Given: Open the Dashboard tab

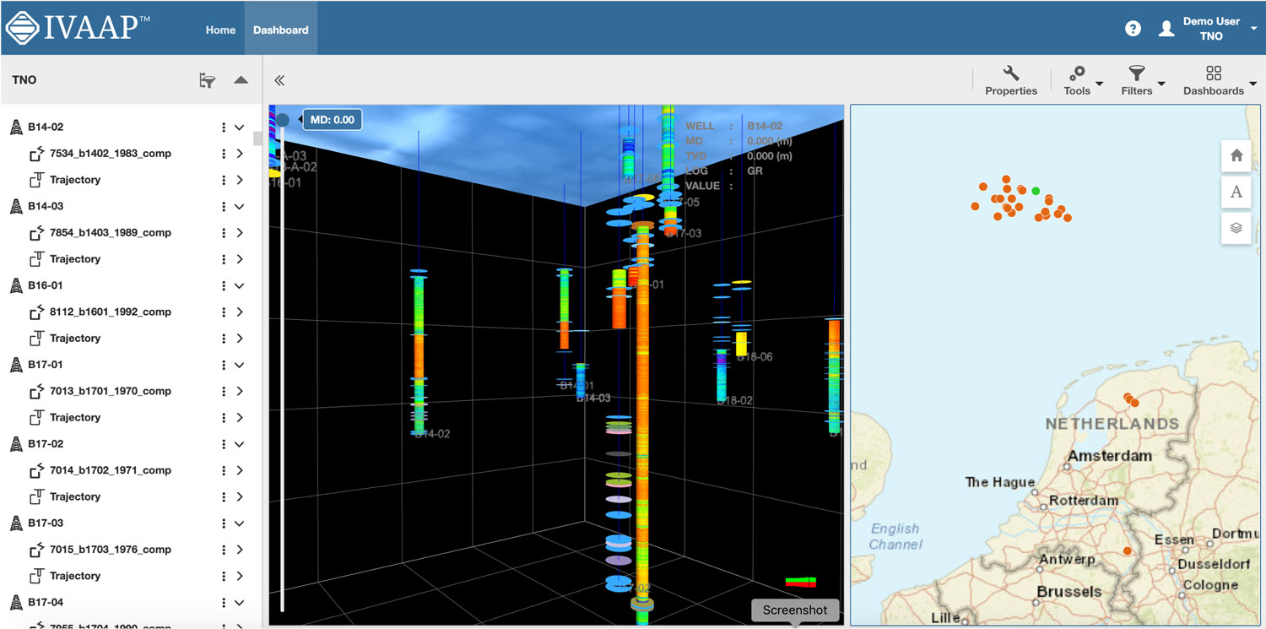Looking at the screenshot, I should (281, 30).
